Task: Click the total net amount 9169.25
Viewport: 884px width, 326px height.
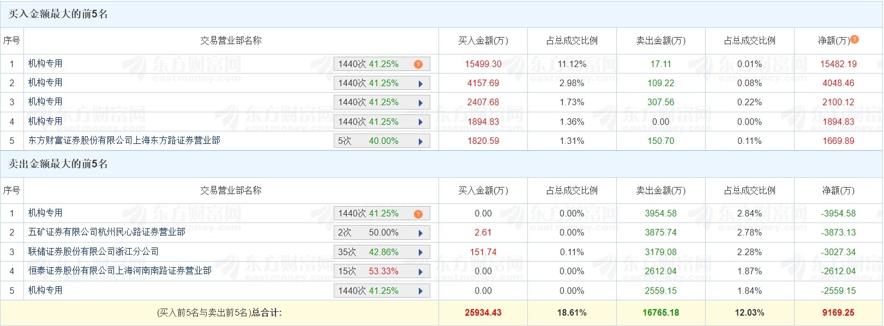Action: (x=838, y=313)
